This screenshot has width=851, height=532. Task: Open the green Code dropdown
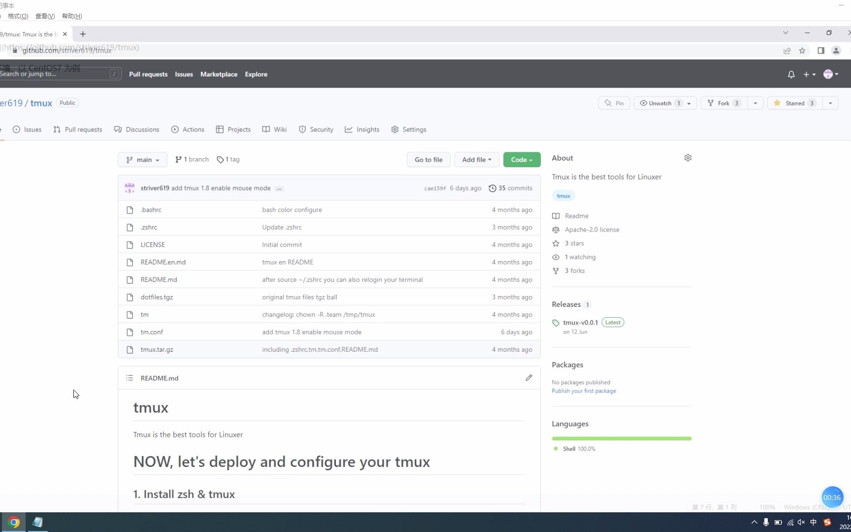pyautogui.click(x=522, y=160)
